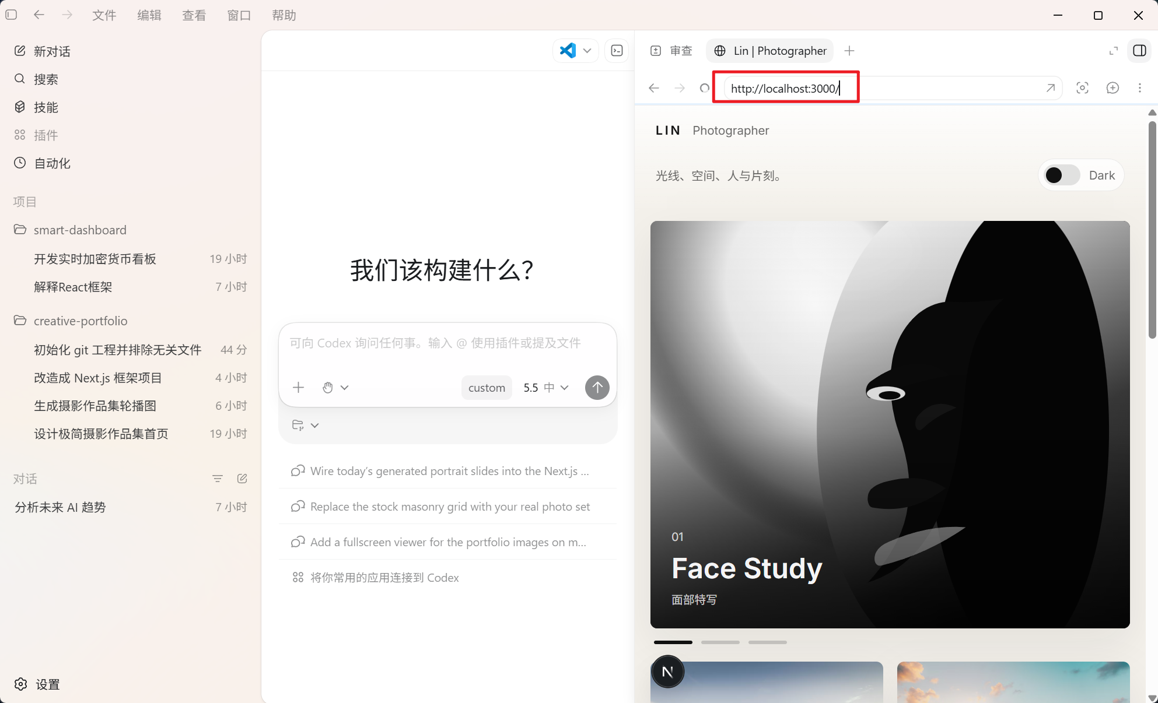Go back using the title bar arrow
The height and width of the screenshot is (703, 1158).
[x=39, y=15]
